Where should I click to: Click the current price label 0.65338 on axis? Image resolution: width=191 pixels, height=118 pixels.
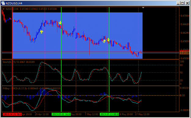(185, 53)
